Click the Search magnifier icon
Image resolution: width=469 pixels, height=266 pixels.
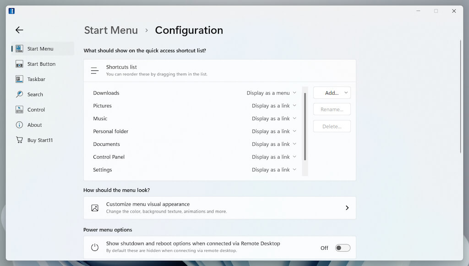click(x=19, y=94)
